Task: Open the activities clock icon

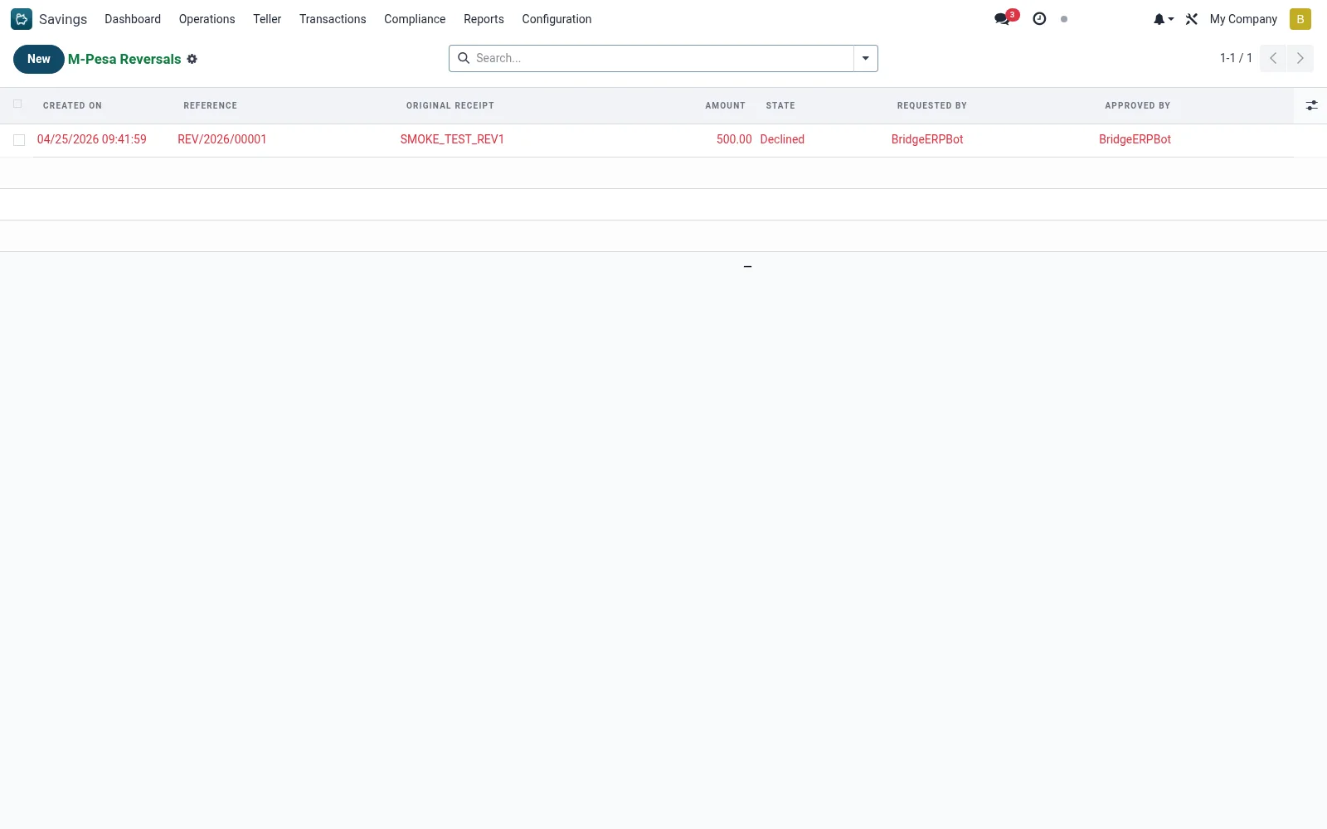Action: coord(1039,18)
